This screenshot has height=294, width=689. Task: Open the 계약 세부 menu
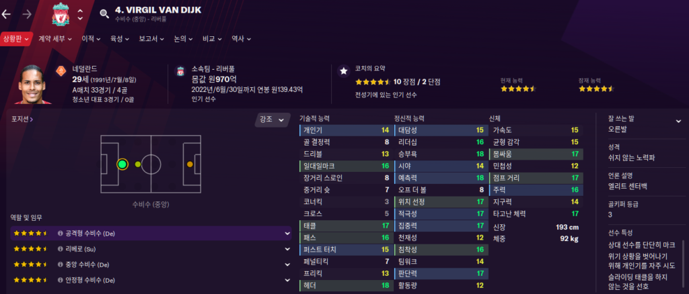[55, 39]
